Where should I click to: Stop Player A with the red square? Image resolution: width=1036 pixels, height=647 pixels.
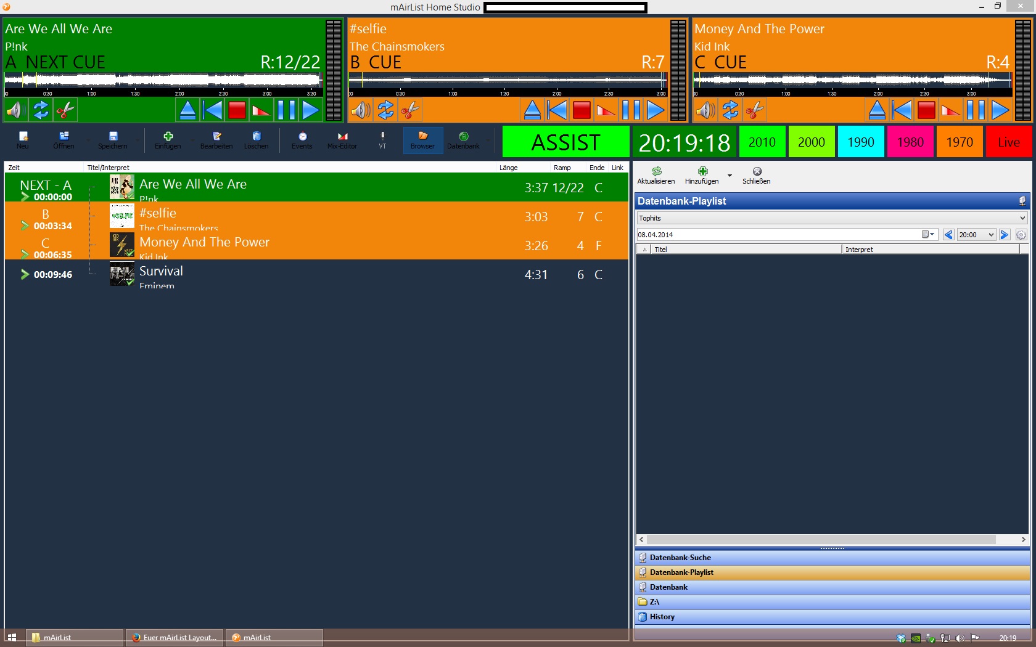(237, 110)
